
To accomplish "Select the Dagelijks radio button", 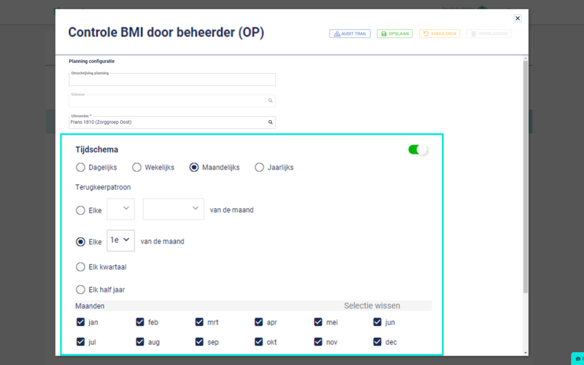I will click(80, 167).
